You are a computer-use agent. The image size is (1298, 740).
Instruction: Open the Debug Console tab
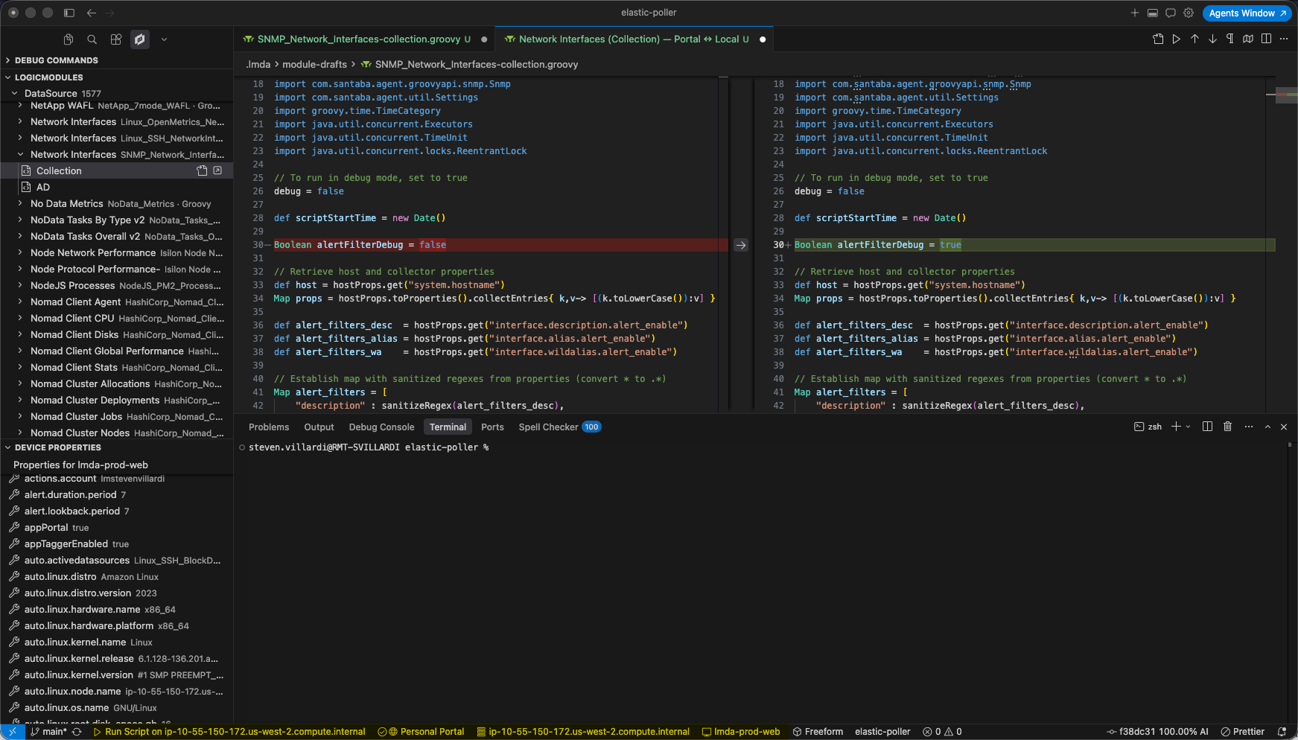point(381,427)
